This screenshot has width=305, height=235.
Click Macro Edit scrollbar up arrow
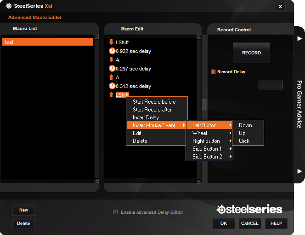point(199,37)
